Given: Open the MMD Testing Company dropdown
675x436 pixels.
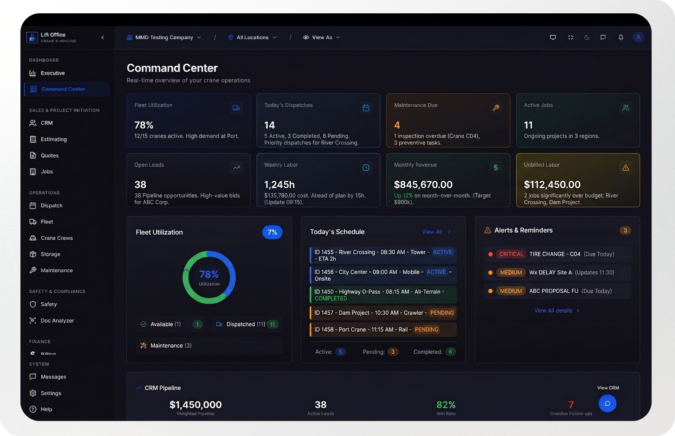Looking at the screenshot, I should (x=164, y=37).
